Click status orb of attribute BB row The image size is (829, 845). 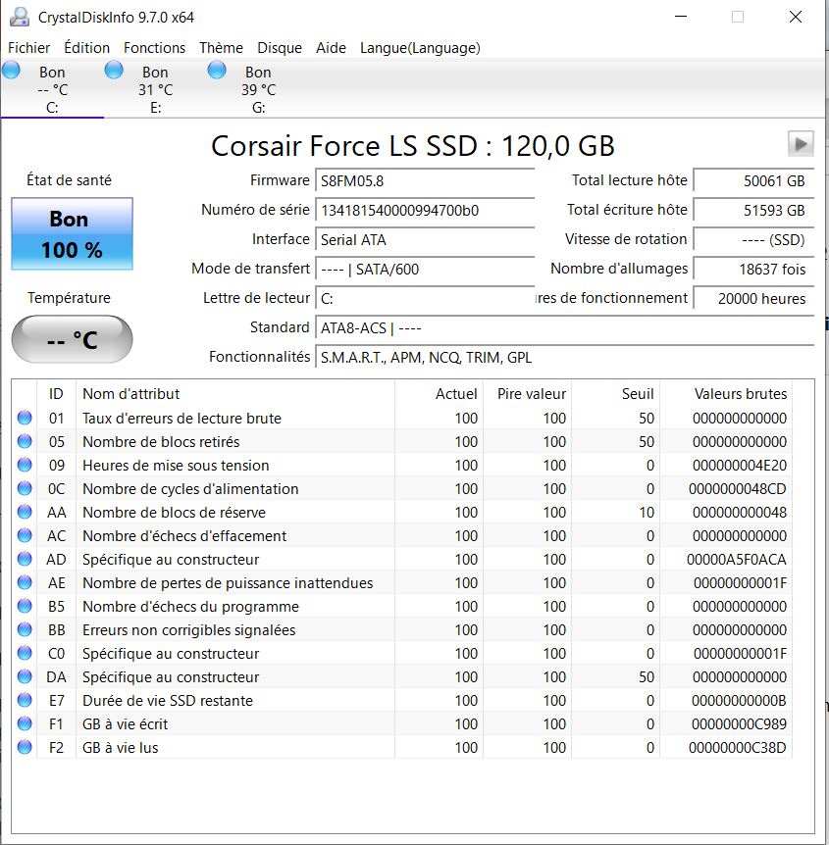pos(25,629)
